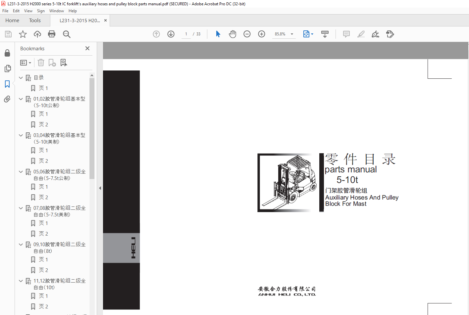Click the forklift illustration on cover page

287,183
